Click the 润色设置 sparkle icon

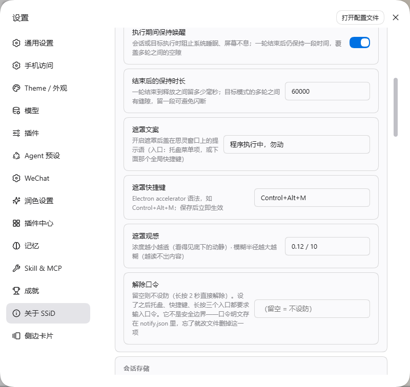(16, 201)
